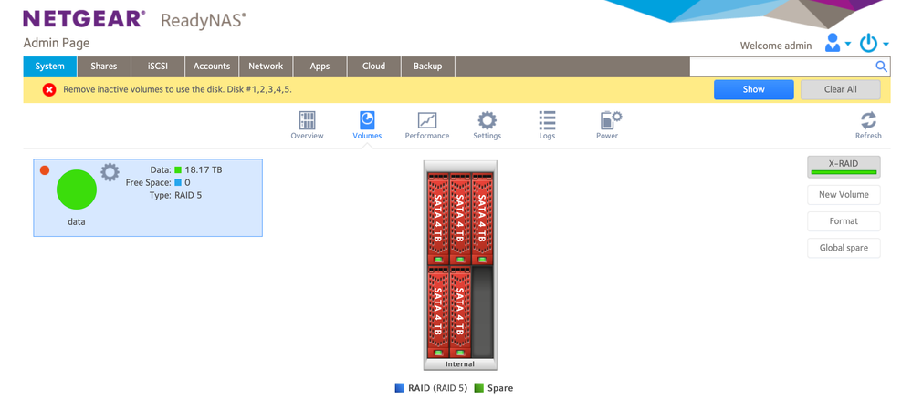Click the 'Remove inactive volumes' alert message

pos(177,89)
